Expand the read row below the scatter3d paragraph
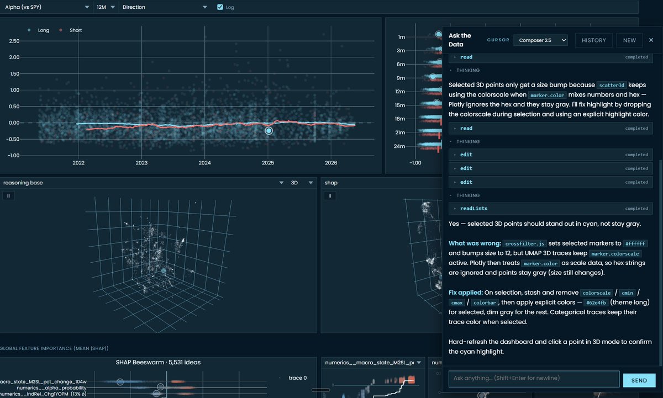Screen dimensions: 663x398 (551, 128)
